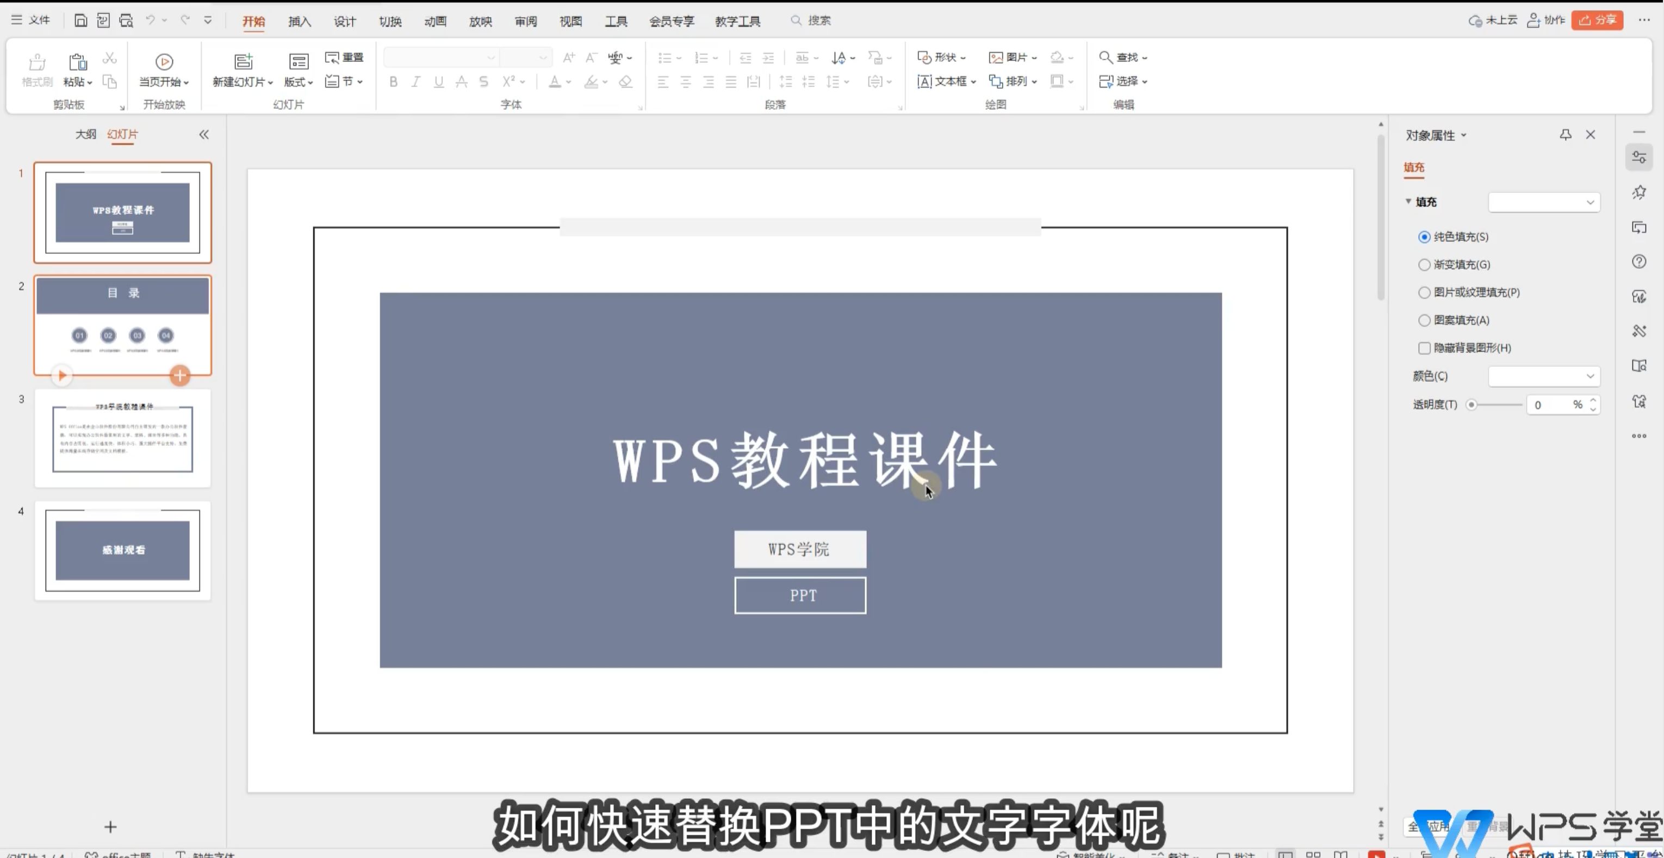Decrease indent level icon
1664x858 pixels.
tap(746, 58)
